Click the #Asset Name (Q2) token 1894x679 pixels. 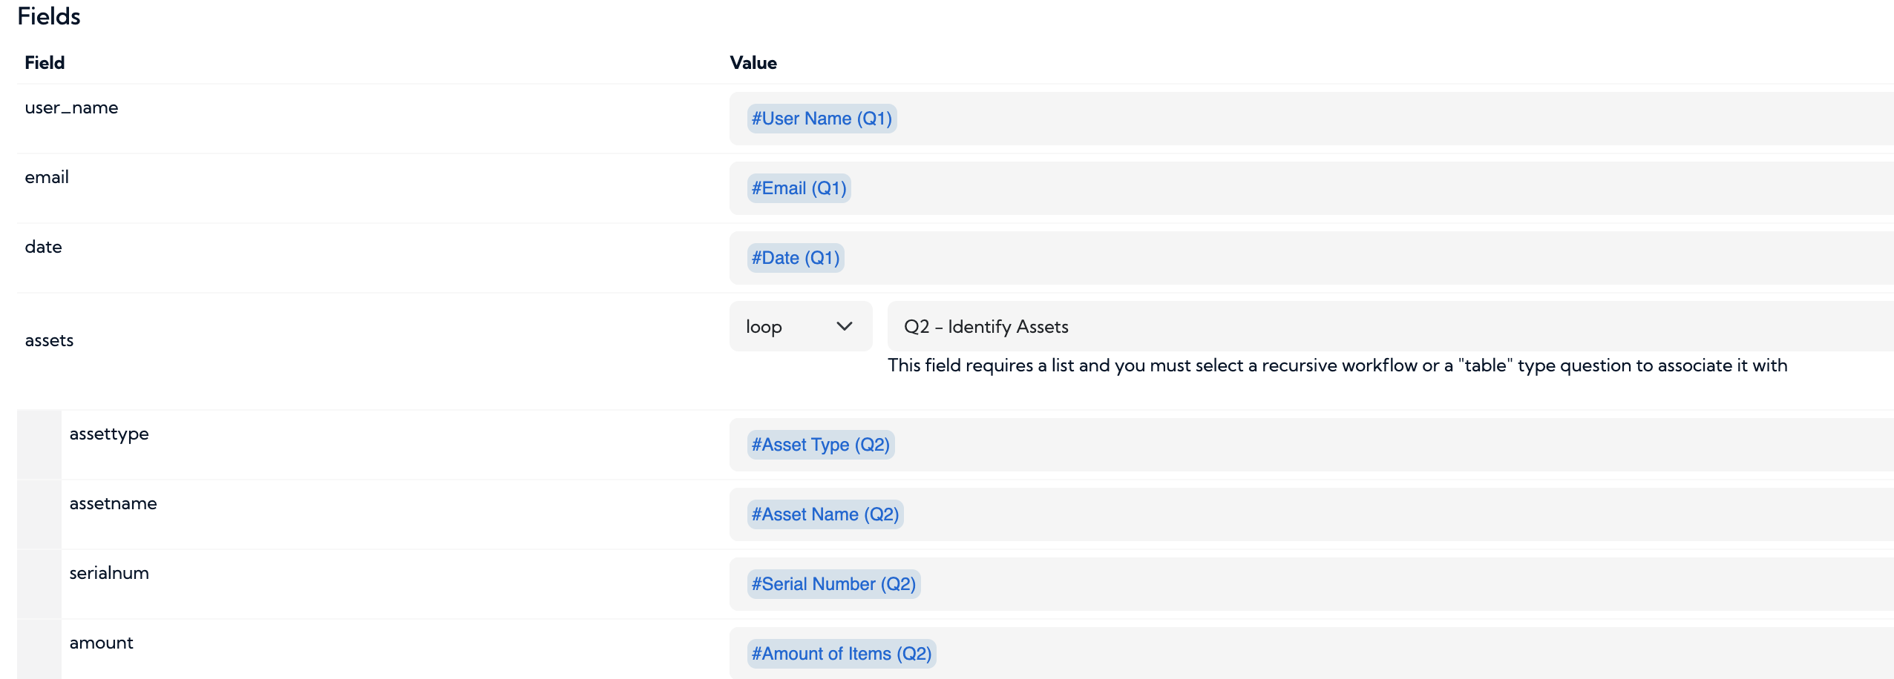824,514
